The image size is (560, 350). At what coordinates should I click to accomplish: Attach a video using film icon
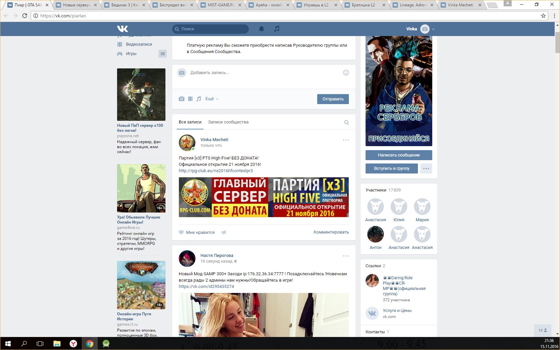coord(190,99)
